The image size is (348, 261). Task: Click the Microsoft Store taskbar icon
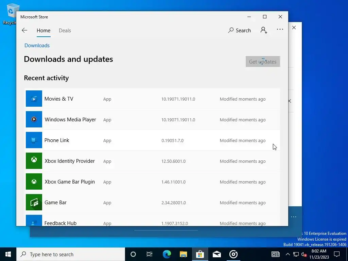(200, 254)
